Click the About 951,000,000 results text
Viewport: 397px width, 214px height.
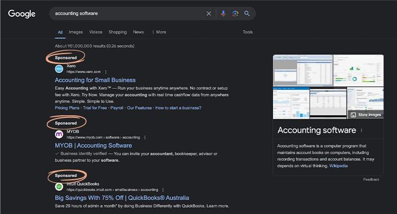94,46
